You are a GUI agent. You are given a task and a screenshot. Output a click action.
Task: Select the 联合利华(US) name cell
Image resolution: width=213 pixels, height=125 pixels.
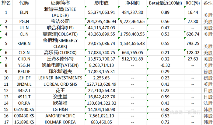pyautogui.click(x=60, y=28)
